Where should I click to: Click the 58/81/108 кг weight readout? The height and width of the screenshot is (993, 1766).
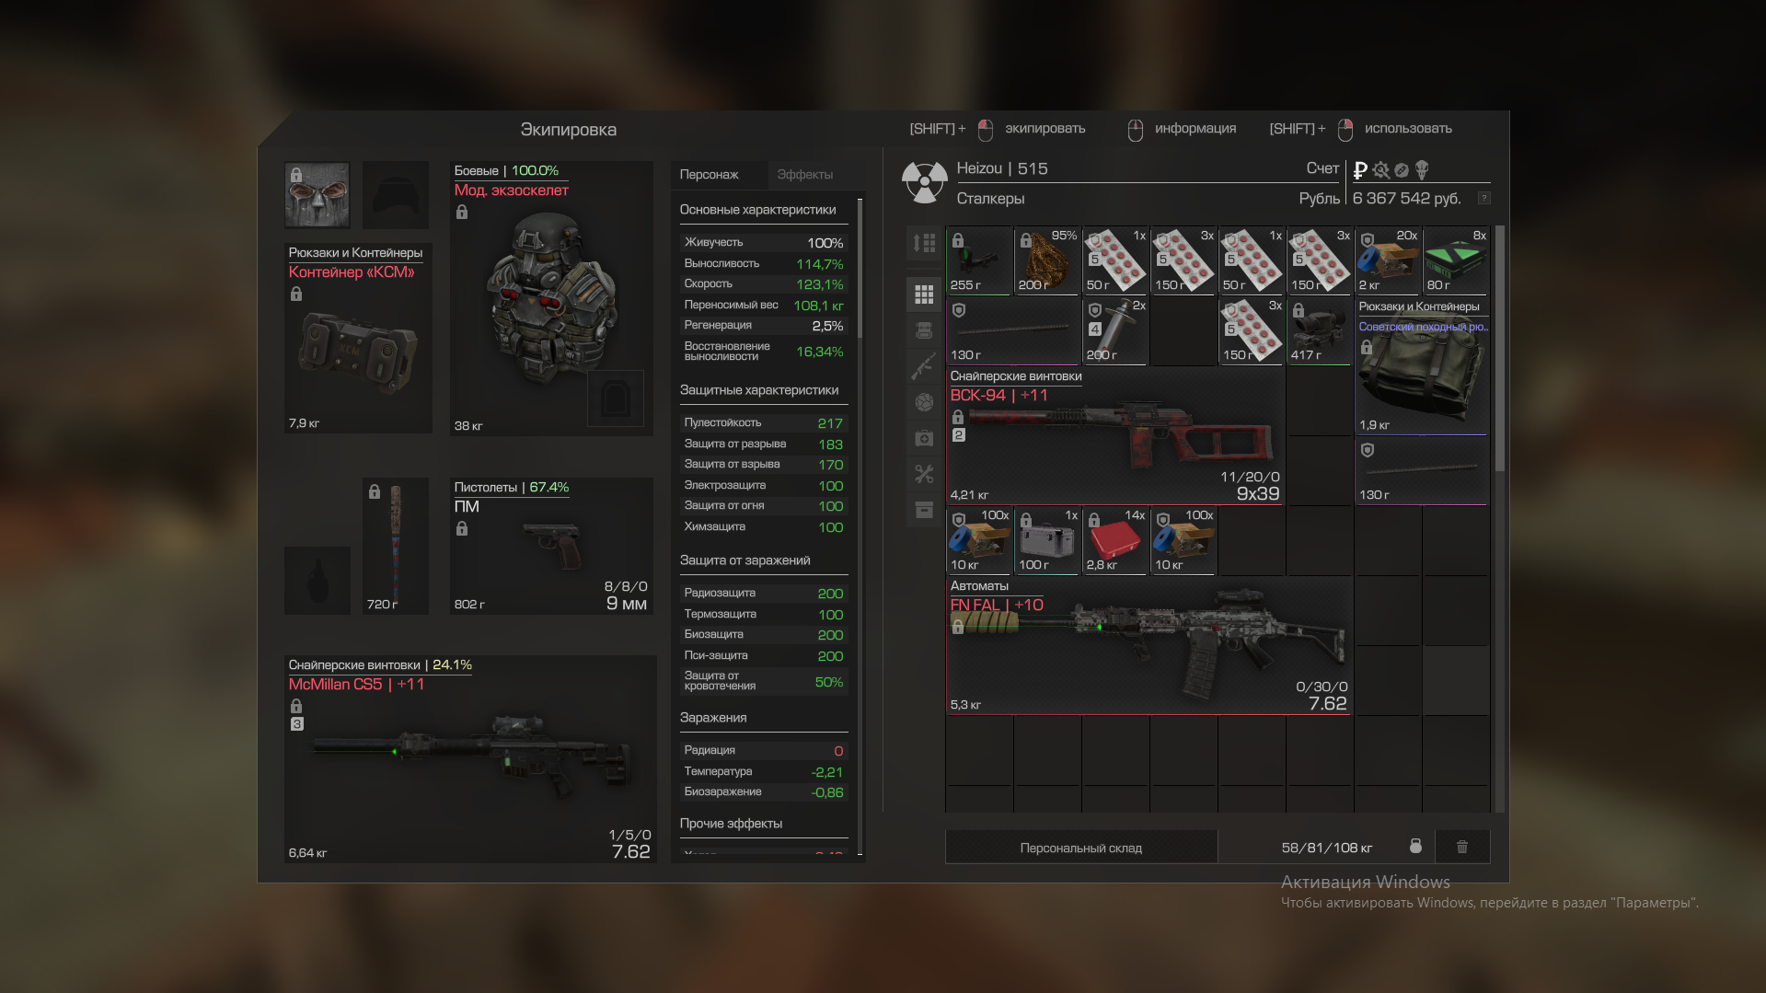(x=1326, y=848)
